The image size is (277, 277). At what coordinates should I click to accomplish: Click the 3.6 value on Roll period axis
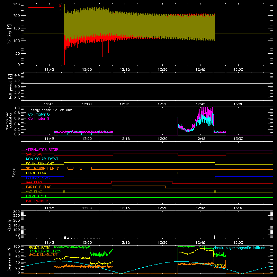pyautogui.click(x=17, y=98)
